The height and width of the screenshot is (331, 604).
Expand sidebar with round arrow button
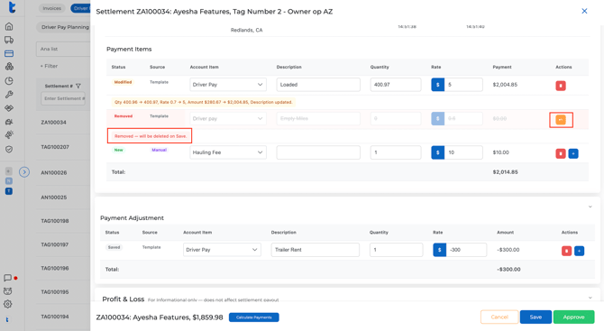coord(24,172)
